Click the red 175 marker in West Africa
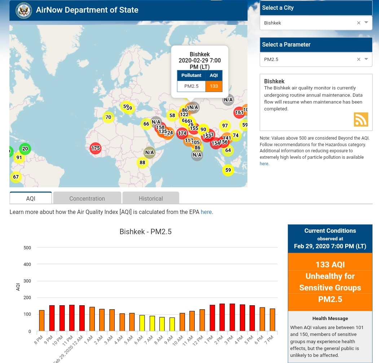Viewport: 379px width, 363px height. [96, 148]
